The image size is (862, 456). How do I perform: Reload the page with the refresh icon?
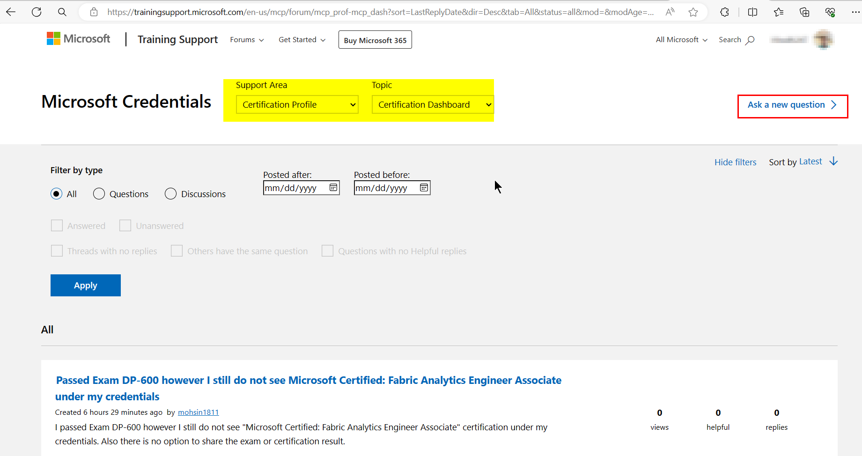click(37, 12)
